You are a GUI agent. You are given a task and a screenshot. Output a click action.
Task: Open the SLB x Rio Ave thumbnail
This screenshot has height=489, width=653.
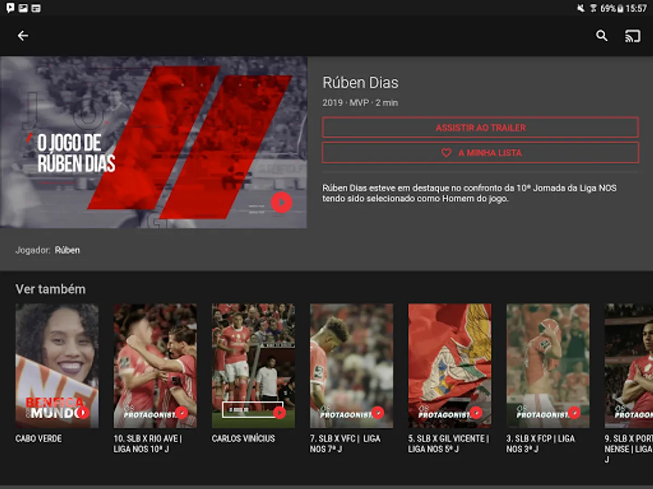tap(155, 366)
